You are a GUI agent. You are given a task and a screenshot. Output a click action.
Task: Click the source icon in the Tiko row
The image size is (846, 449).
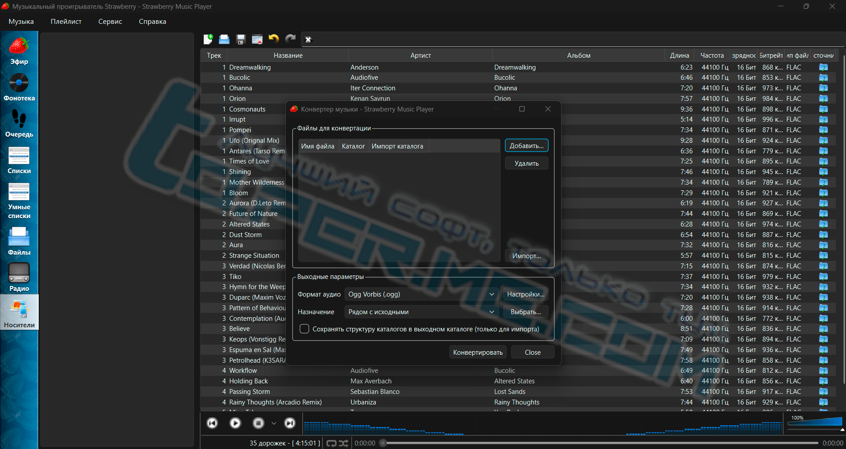point(824,277)
